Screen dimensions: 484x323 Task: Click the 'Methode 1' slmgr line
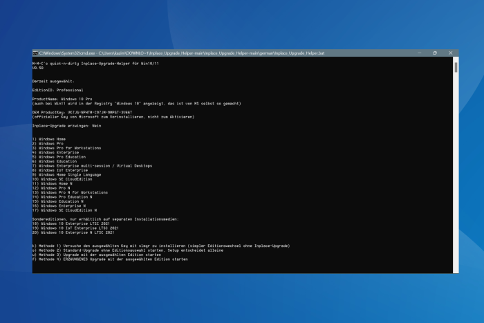coord(161,246)
